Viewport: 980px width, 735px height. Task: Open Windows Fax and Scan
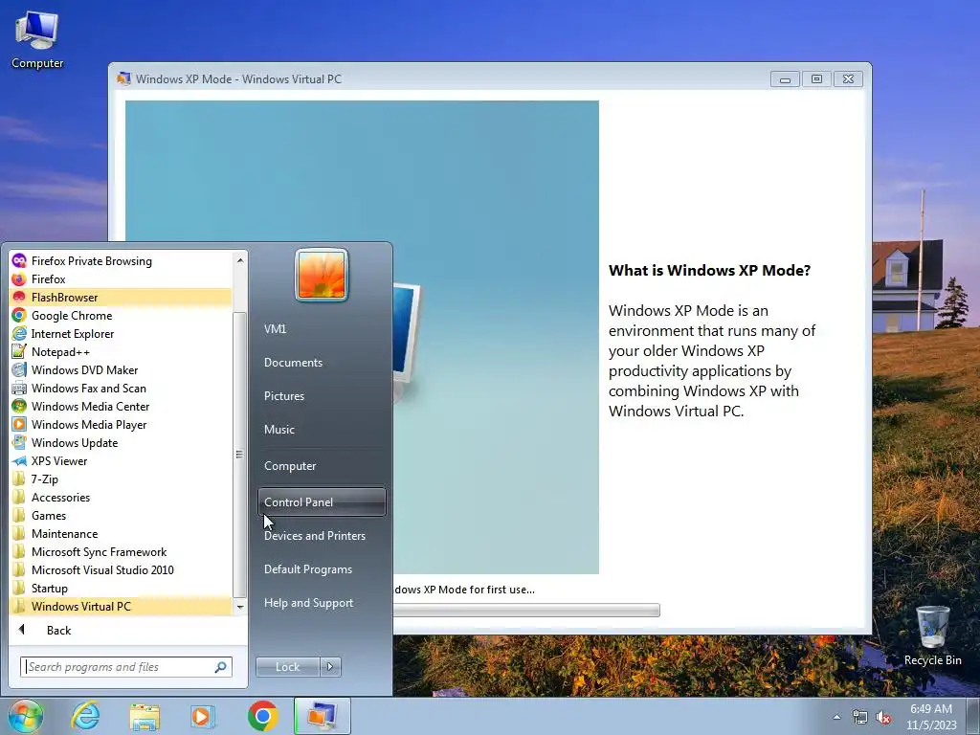(x=121, y=389)
